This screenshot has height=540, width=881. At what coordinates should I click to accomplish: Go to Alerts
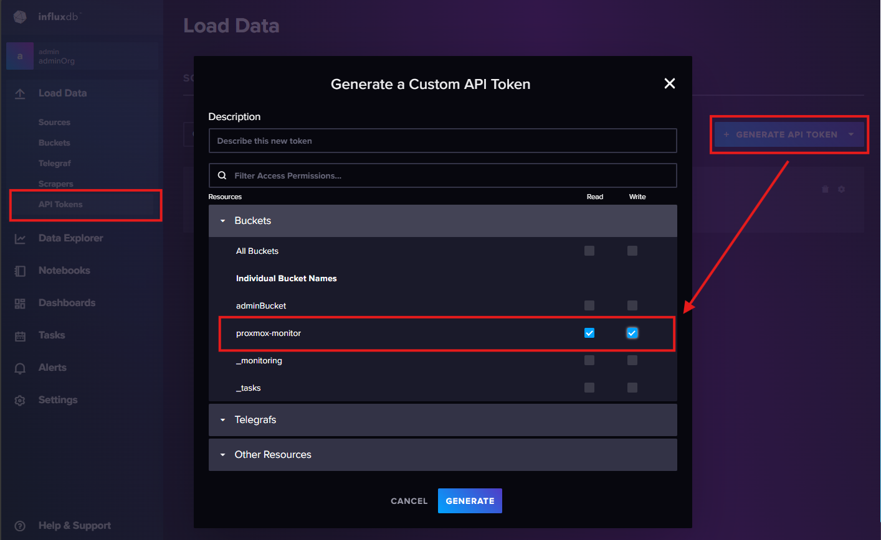click(x=52, y=368)
